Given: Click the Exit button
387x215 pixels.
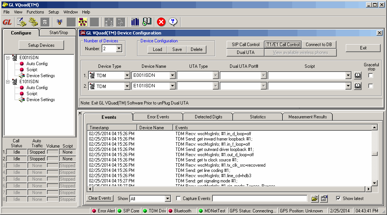Looking at the screenshot, I should coord(363,48).
